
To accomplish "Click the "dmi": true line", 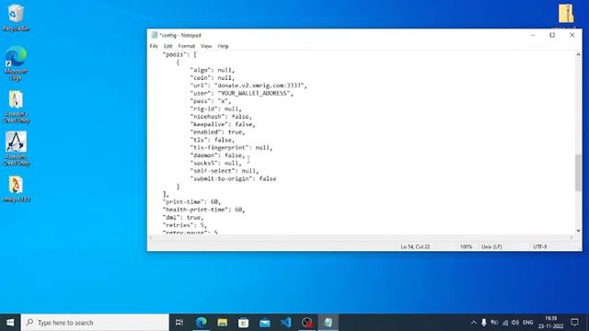I will pos(183,217).
